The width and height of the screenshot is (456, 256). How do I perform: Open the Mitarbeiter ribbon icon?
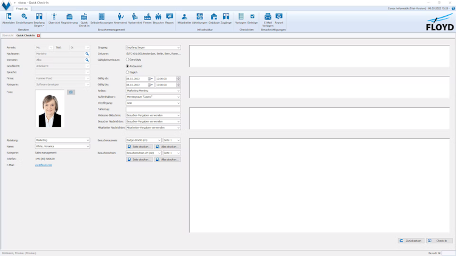[x=184, y=18]
